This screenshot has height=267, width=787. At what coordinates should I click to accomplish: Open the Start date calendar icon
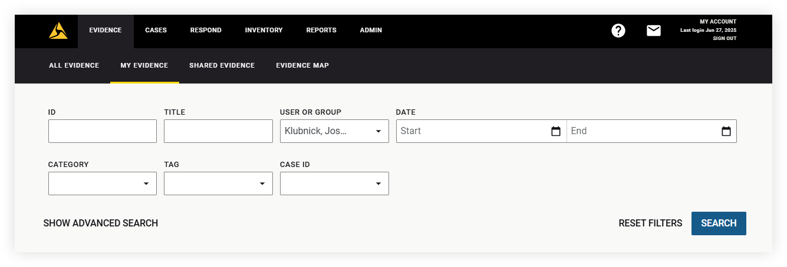pos(555,131)
